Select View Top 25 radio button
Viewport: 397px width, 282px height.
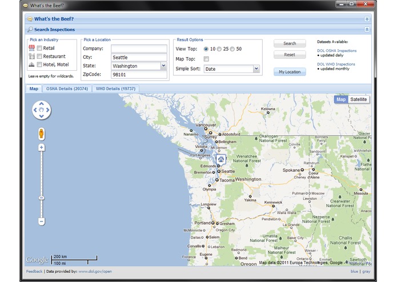pyautogui.click(x=219, y=49)
